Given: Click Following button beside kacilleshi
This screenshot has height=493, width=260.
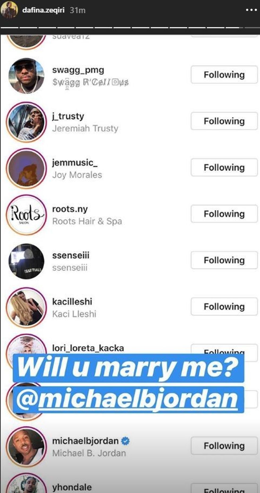Looking at the screenshot, I should pos(224,307).
